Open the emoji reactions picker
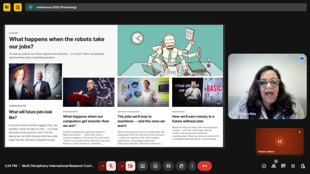310x174 pixels. pyautogui.click(x=155, y=166)
